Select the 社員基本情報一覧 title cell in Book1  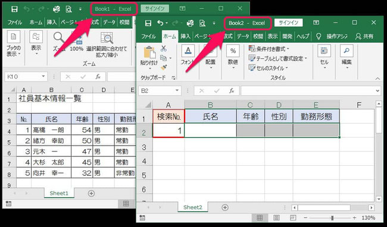(49, 99)
